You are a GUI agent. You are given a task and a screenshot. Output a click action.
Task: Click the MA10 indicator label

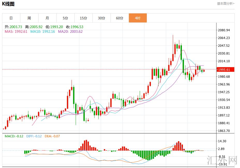click(x=43, y=32)
